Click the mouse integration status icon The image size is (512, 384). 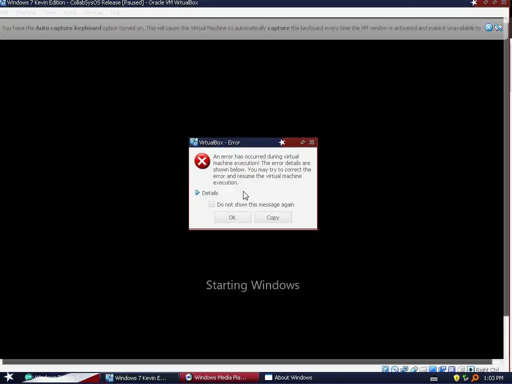pos(461,369)
